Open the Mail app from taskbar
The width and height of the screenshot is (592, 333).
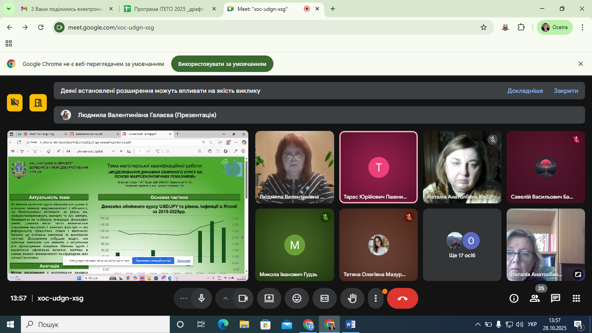(287, 324)
